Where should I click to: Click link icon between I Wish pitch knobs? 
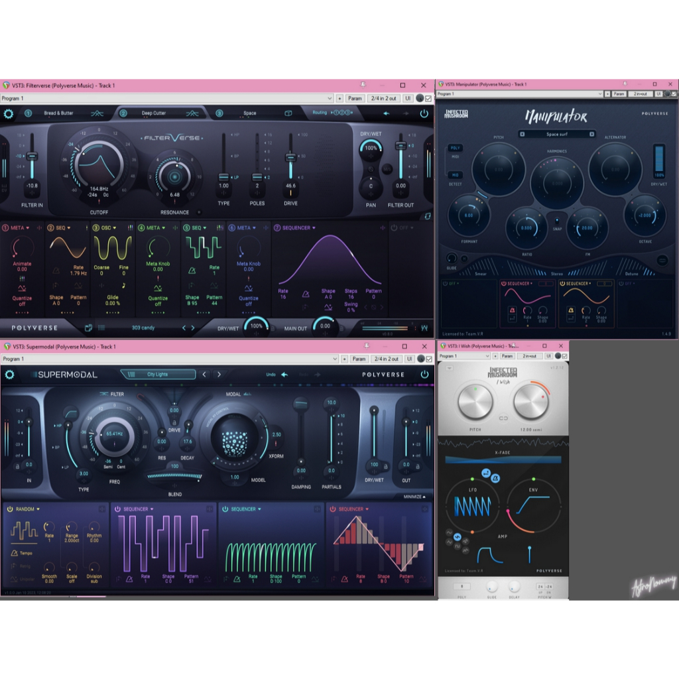pyautogui.click(x=503, y=418)
